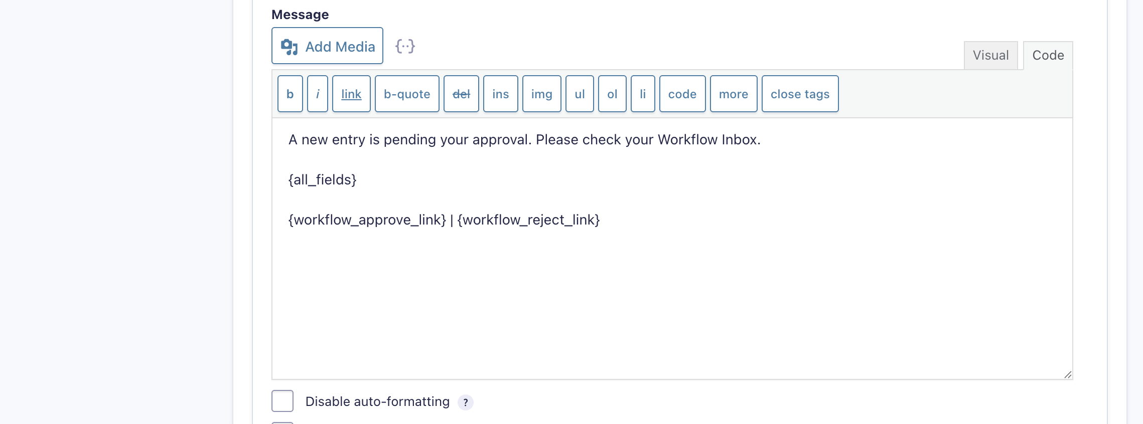Insert a hyperlink using link button

(351, 94)
